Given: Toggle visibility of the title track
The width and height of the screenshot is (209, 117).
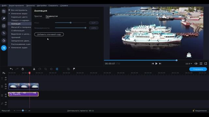Looking at the screenshot, I should pos(6,78).
